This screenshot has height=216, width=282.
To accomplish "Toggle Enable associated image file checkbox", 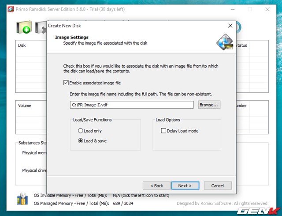I will pos(66,83).
